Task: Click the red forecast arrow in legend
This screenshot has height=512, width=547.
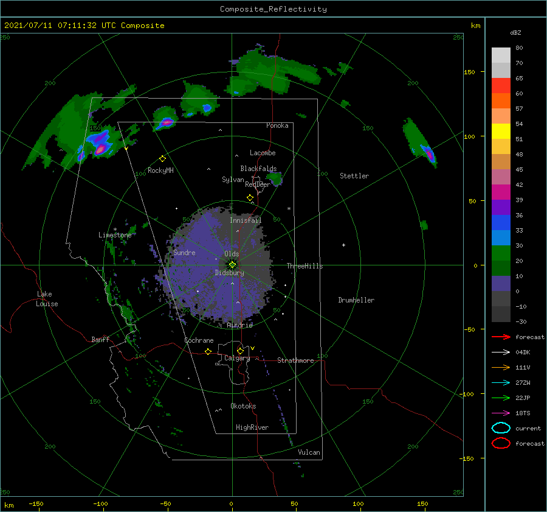Action: [501, 337]
